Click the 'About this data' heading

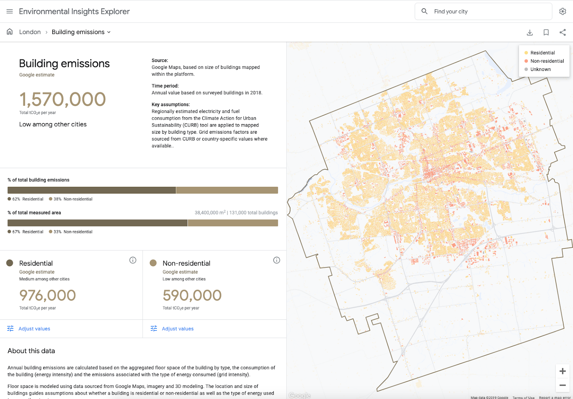(x=31, y=351)
